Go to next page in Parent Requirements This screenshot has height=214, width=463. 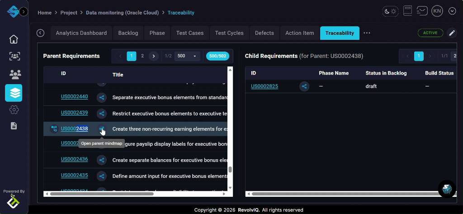pyautogui.click(x=154, y=56)
